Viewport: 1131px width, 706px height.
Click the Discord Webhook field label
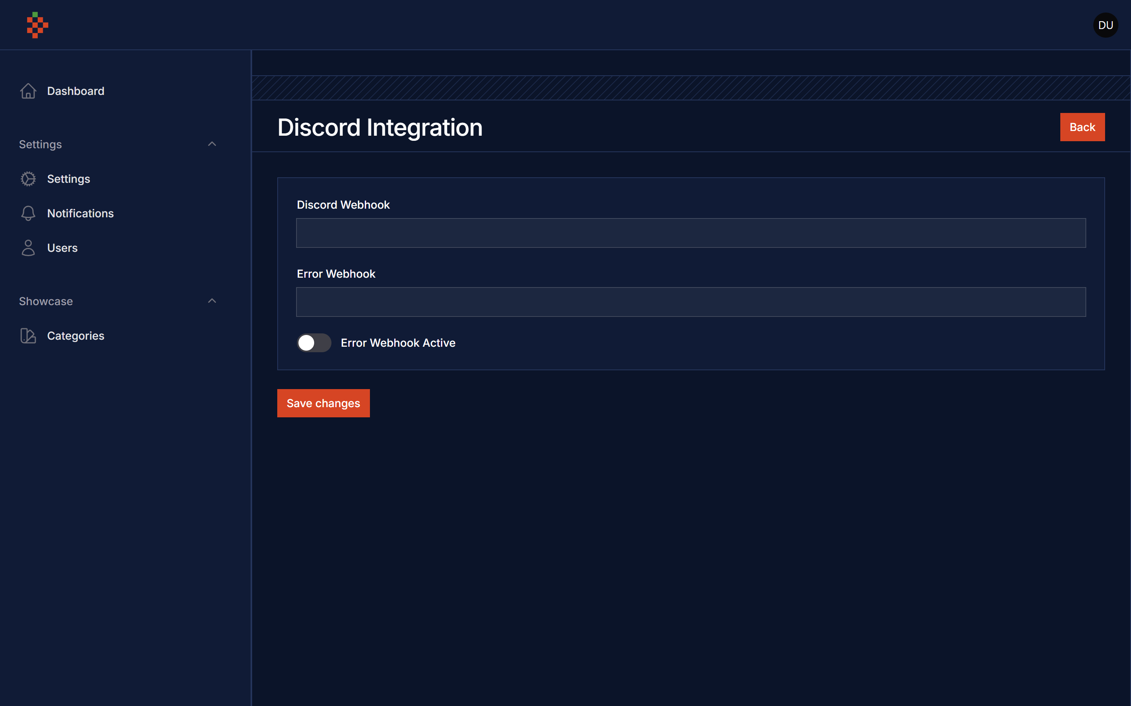(343, 205)
